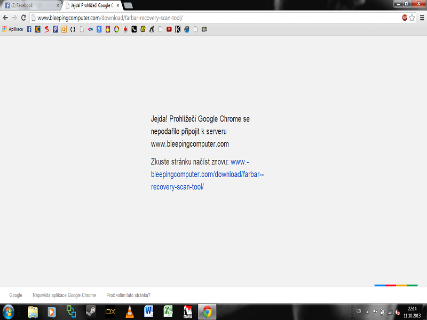427x320 pixels.
Task: Close the Facebook tab
Action: [58, 5]
